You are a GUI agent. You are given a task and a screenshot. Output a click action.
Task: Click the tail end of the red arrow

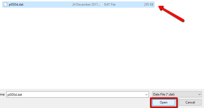(182, 20)
